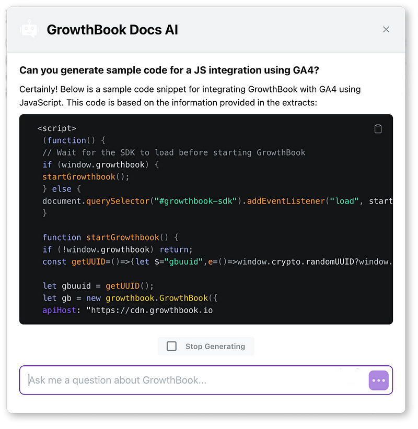Click the apiHost cdn.growthbook.io line

click(x=127, y=310)
